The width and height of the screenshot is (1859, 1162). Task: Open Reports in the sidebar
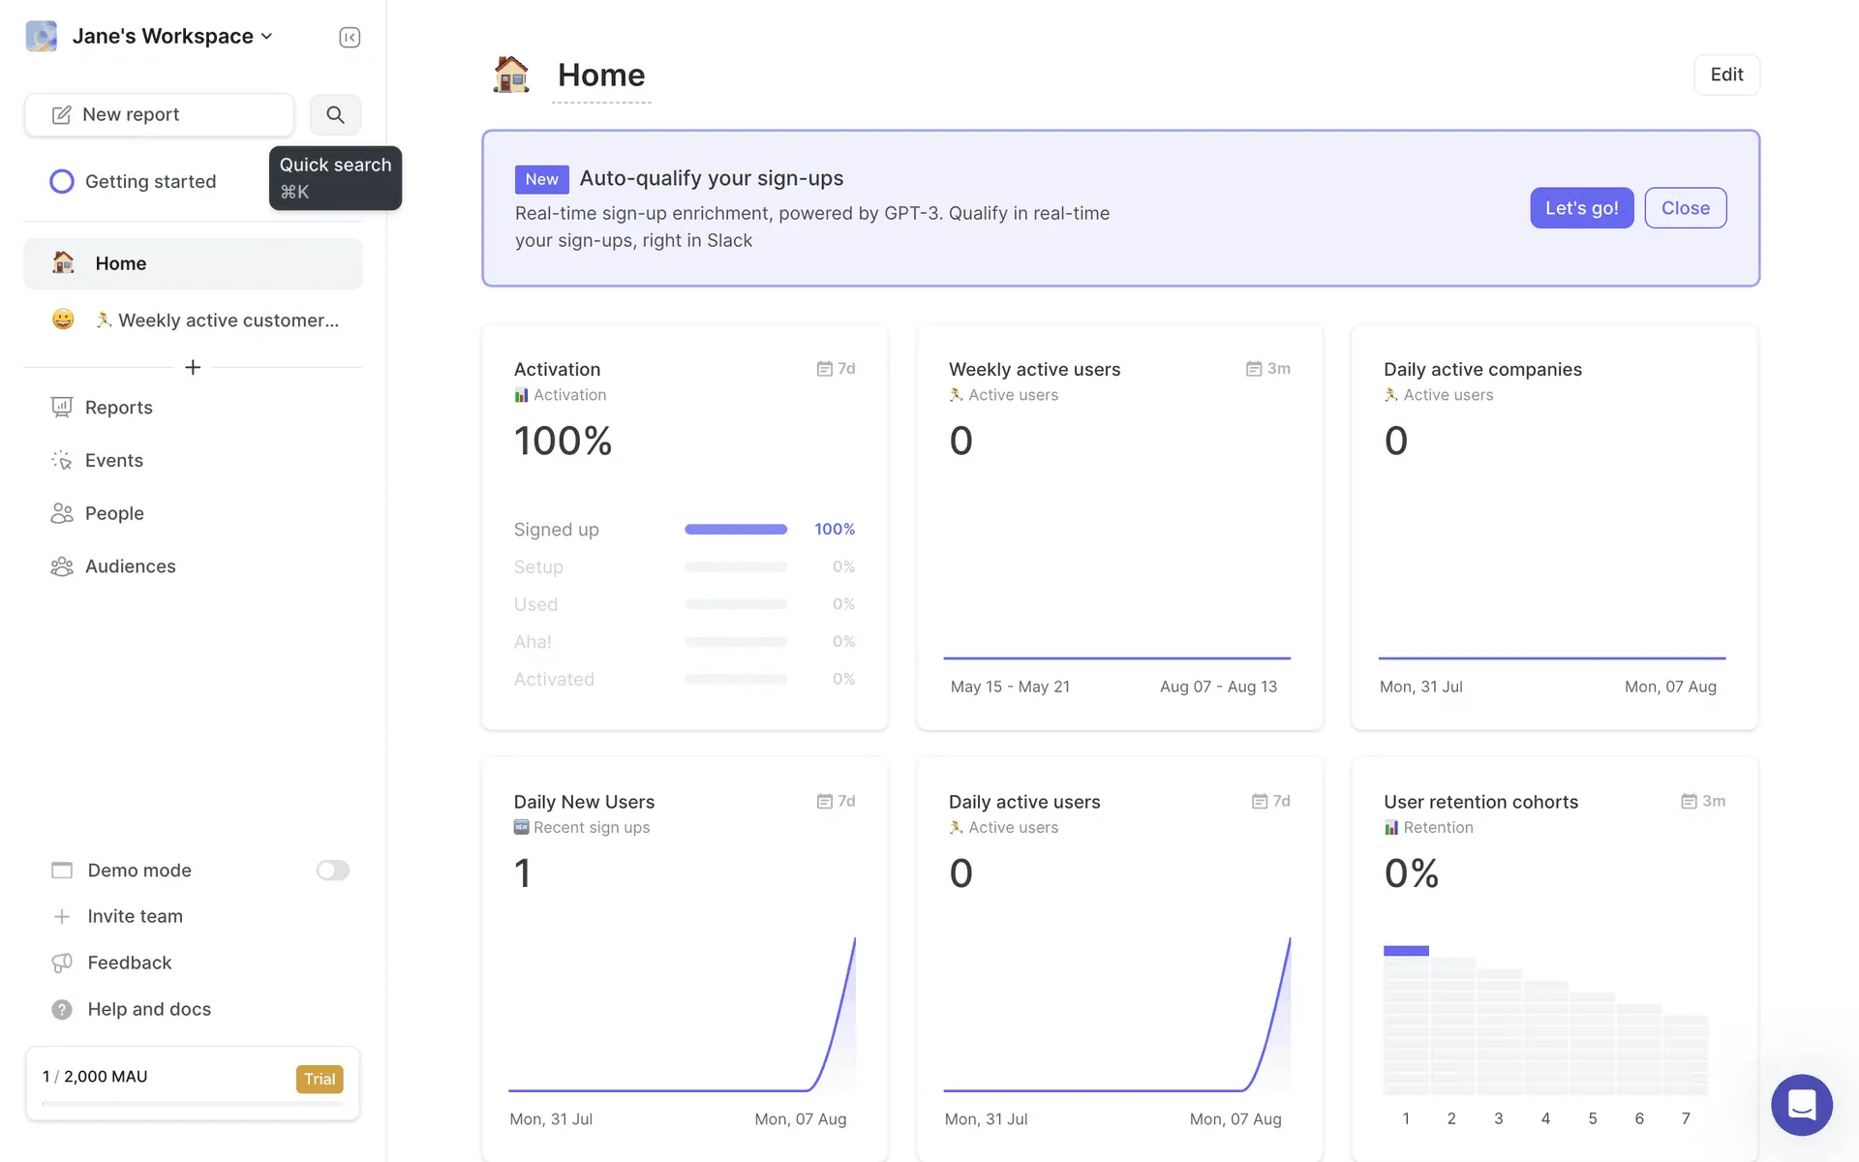118,408
